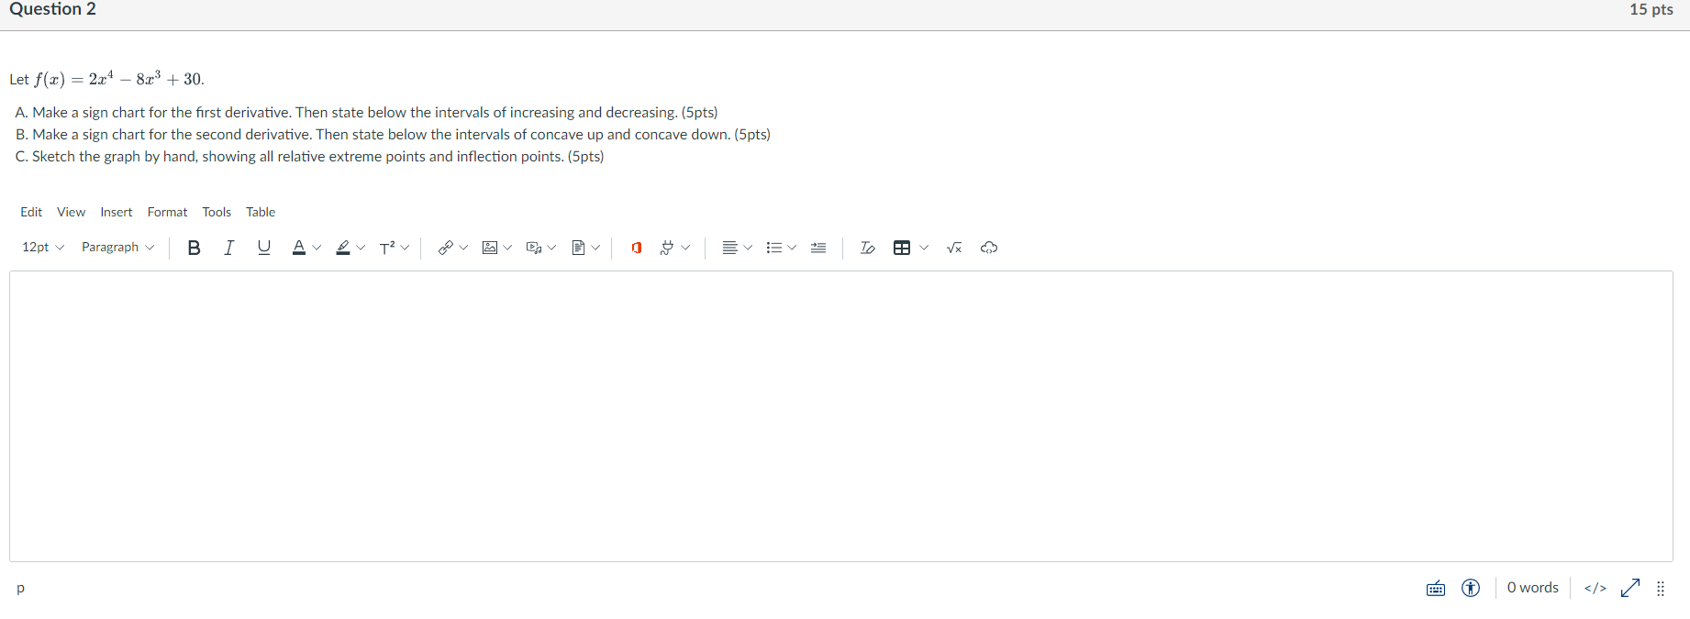Expand the table insert dropdown
This screenshot has height=619, width=1690.
pyautogui.click(x=924, y=248)
